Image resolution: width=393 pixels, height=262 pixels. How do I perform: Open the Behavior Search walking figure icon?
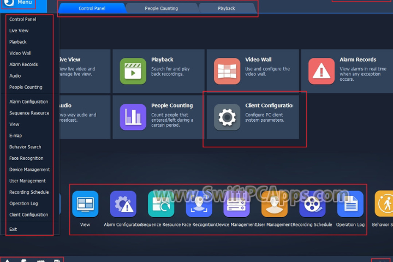(384, 204)
